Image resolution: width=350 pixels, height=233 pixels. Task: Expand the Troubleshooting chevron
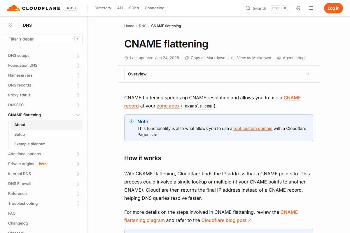pyautogui.click(x=78, y=203)
